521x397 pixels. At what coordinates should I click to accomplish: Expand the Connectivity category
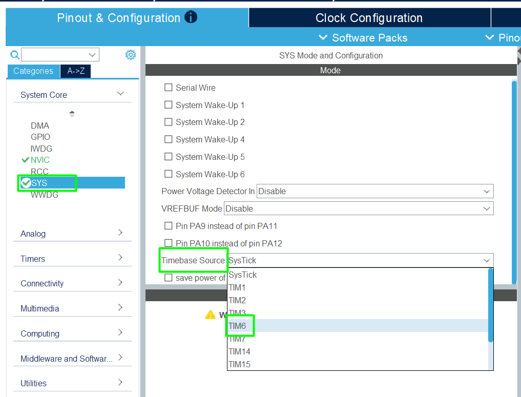pyautogui.click(x=72, y=283)
